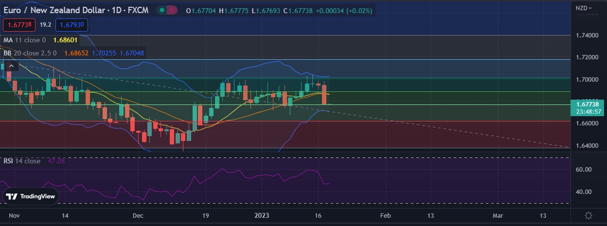Screen dimensions: 607x226
Task: Click the current price label 1.67738 on scale
Action: pos(589,104)
